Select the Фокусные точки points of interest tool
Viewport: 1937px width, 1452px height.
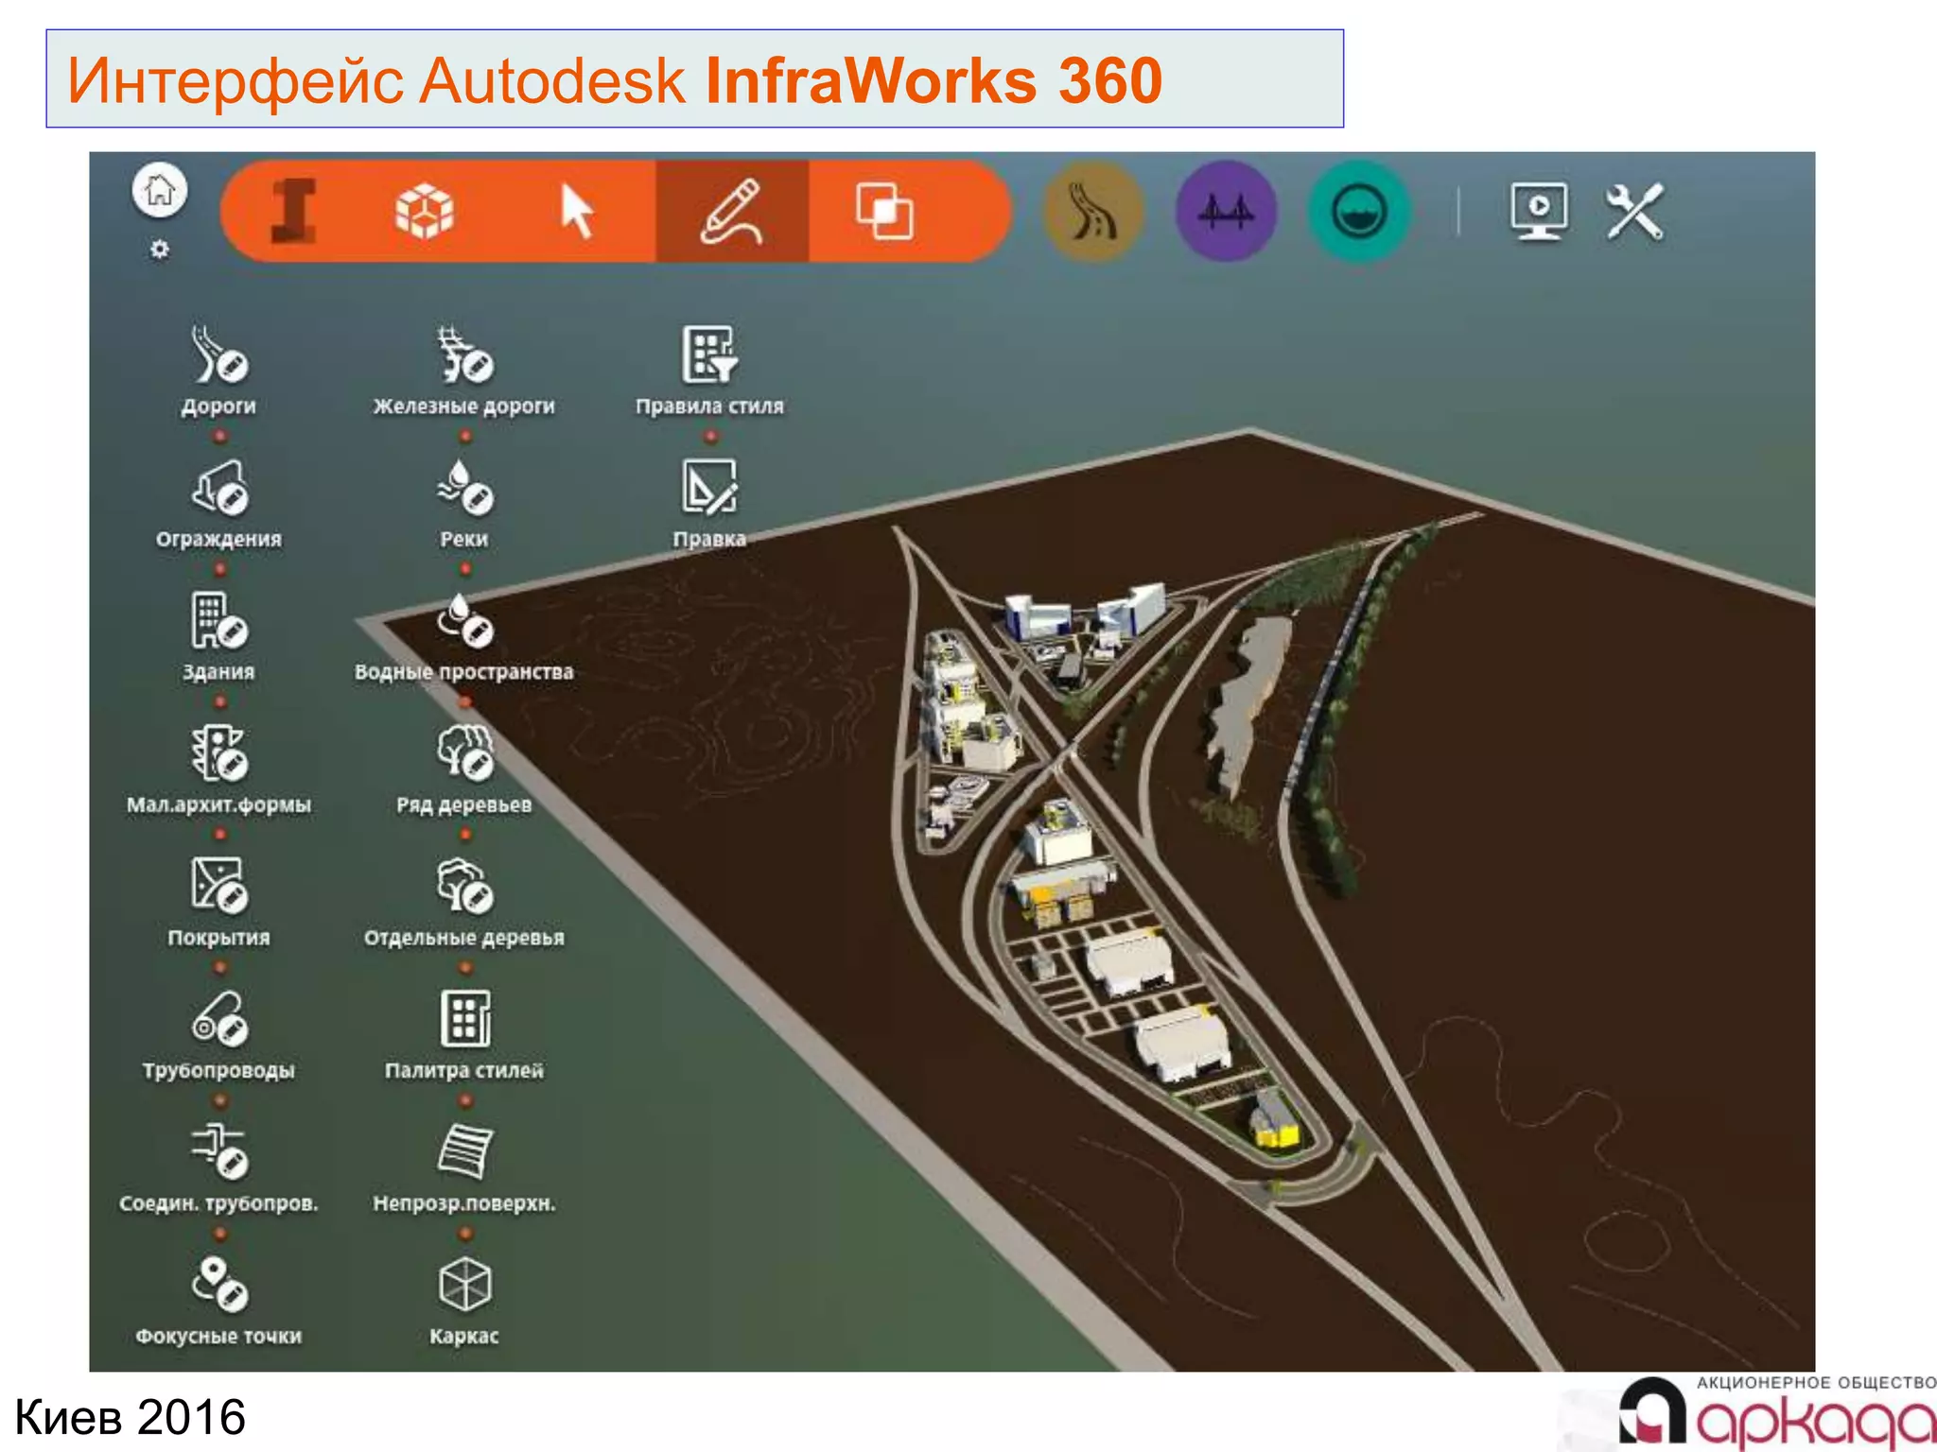point(218,1301)
